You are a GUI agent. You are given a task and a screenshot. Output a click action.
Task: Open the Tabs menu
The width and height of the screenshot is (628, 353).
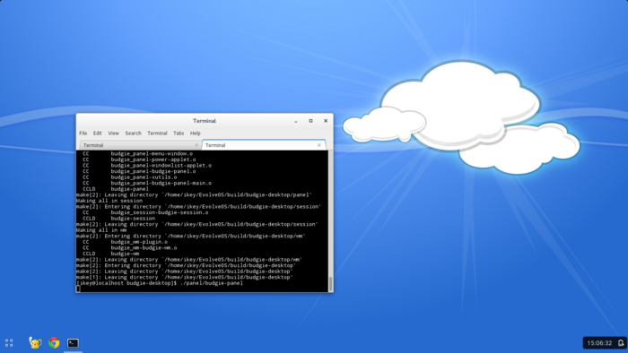coord(179,133)
